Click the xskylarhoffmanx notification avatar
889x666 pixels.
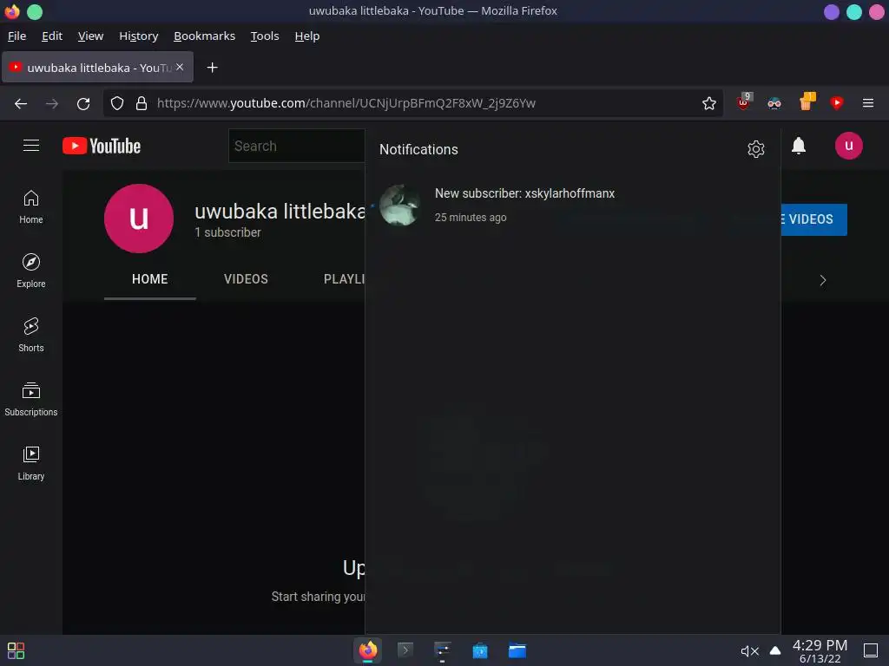(400, 205)
